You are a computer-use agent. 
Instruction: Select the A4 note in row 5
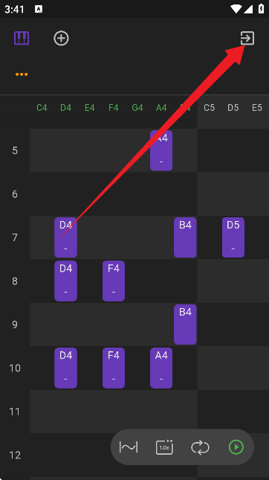point(161,150)
